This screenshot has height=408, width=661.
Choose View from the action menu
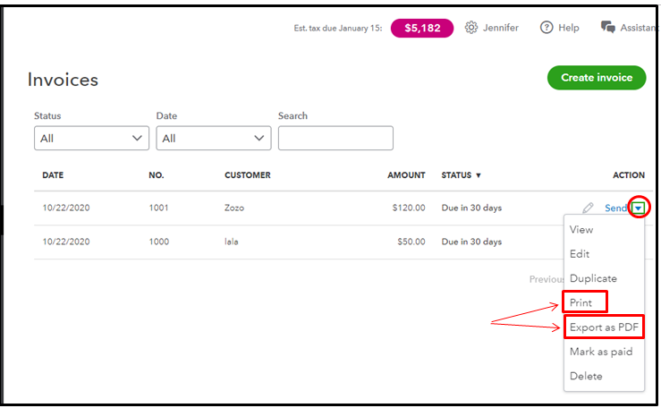(x=581, y=230)
